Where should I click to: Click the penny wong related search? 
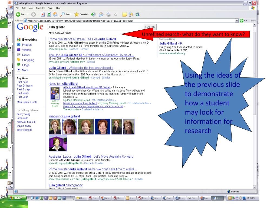click(x=24, y=114)
